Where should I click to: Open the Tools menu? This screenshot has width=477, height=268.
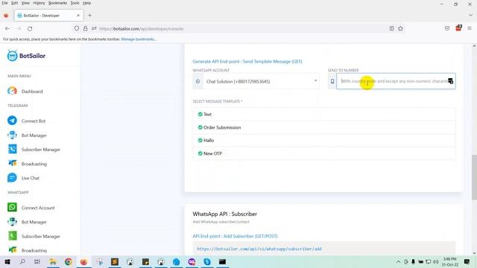(x=75, y=3)
